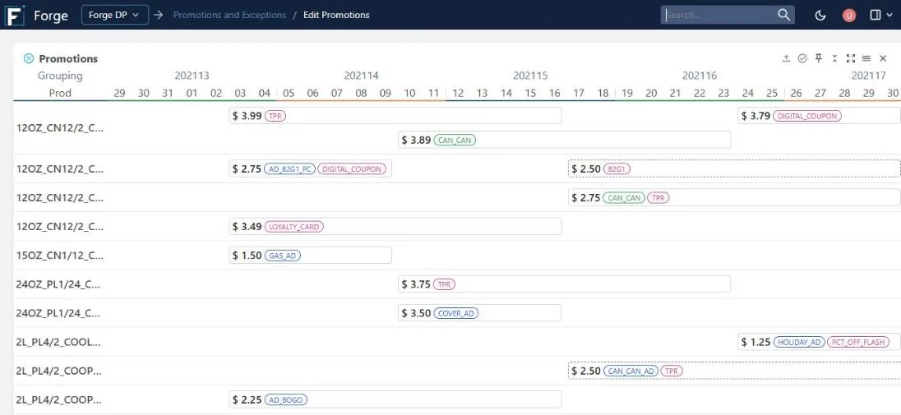901x415 pixels.
Task: Click the COVER_AD tag
Action: [x=455, y=313]
